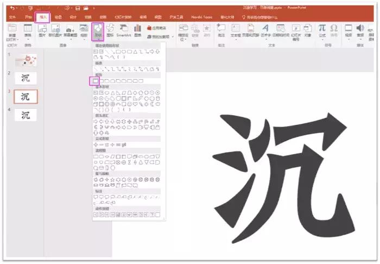Pick the Heart shape in Basic Shapes
This screenshot has width=380, height=264.
(135, 104)
